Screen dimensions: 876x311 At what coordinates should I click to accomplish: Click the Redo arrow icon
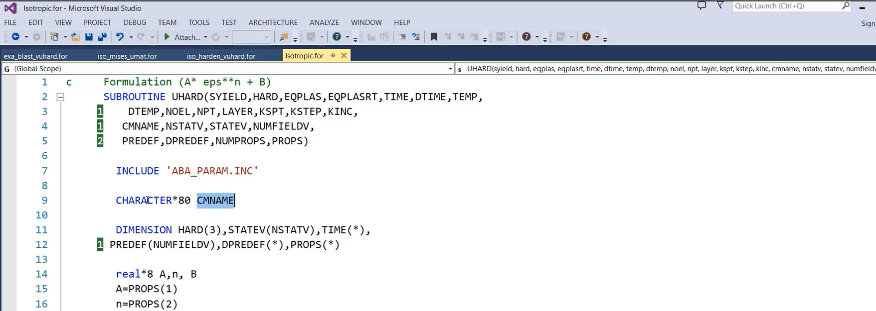coord(141,37)
